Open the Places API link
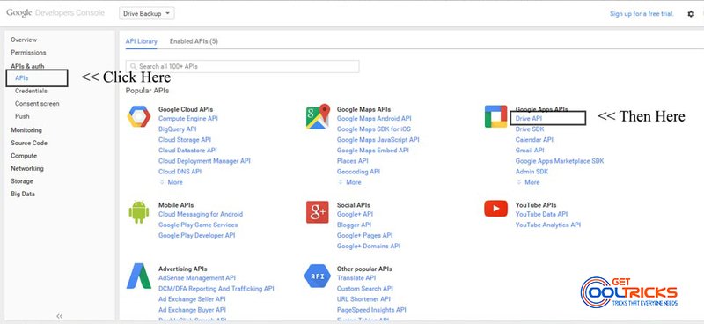The width and height of the screenshot is (704, 324). point(353,161)
